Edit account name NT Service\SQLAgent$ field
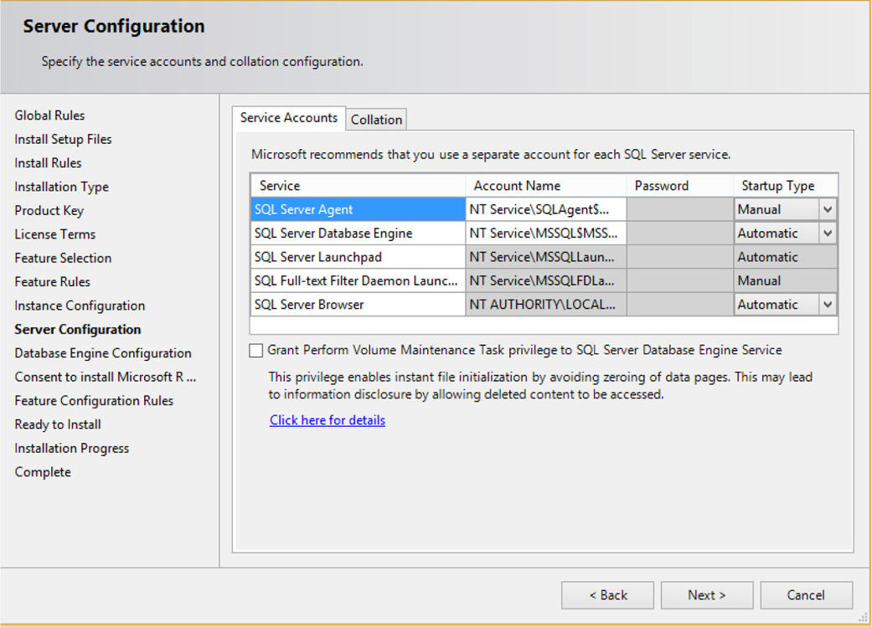The width and height of the screenshot is (872, 627). [x=546, y=209]
